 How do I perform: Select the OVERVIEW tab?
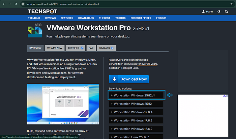[x=35, y=48]
